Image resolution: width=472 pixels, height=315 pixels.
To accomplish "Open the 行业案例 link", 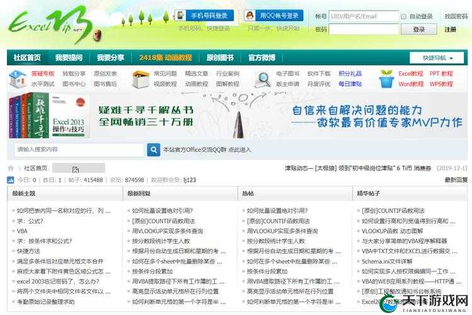I will pos(227,74).
